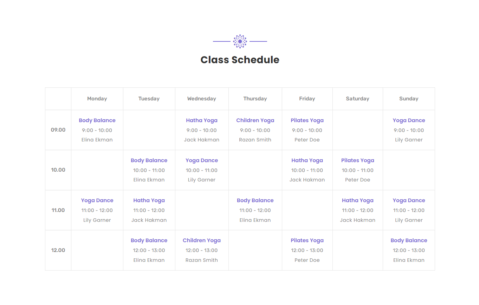
Task: Open Saturday 11:00 Hatha Yoga class
Action: click(x=357, y=200)
